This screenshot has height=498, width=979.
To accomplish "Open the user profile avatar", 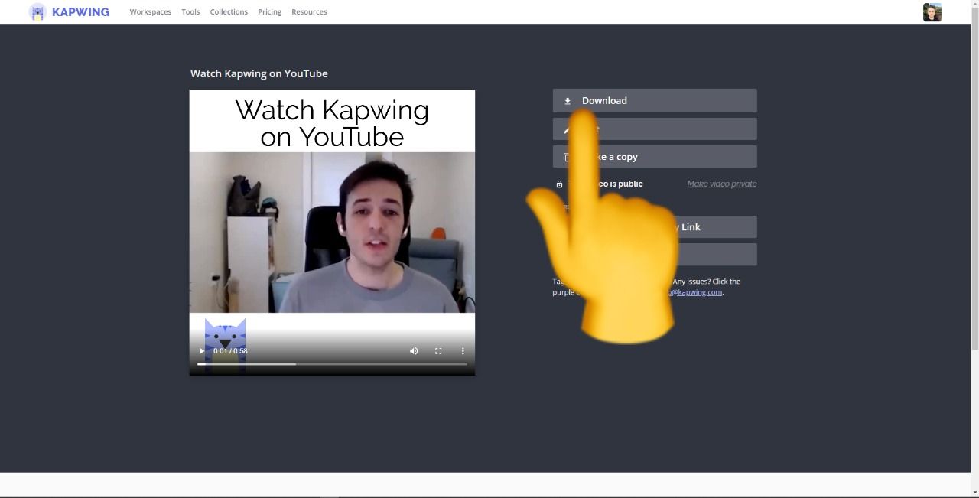I will click(x=932, y=12).
